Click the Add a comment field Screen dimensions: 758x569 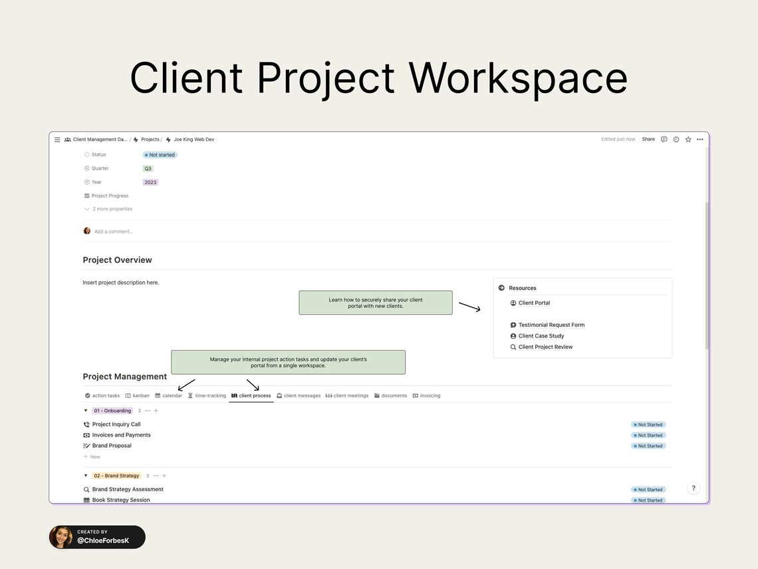point(113,231)
